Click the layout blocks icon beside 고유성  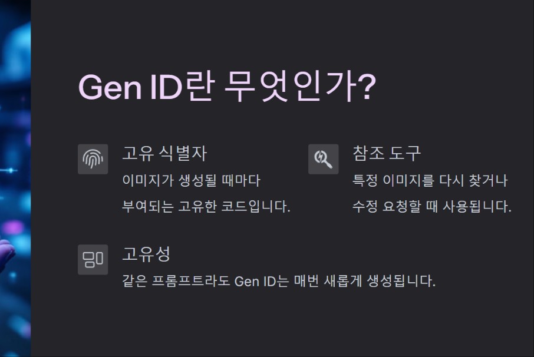click(93, 259)
